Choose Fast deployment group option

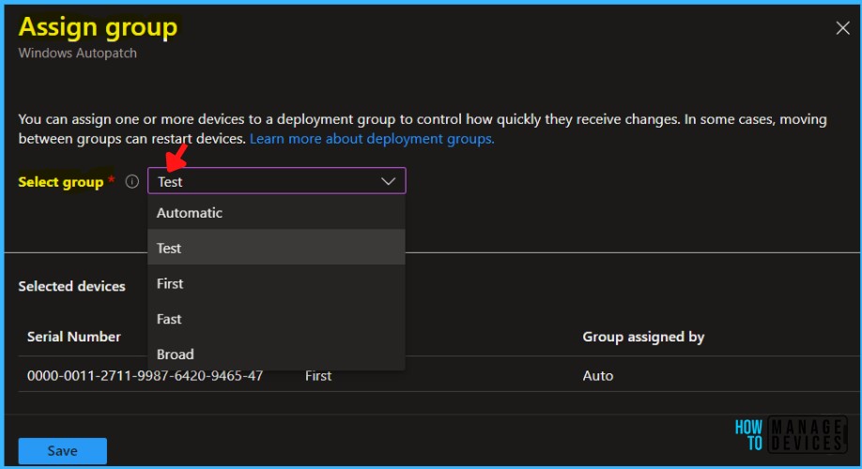tap(276, 319)
